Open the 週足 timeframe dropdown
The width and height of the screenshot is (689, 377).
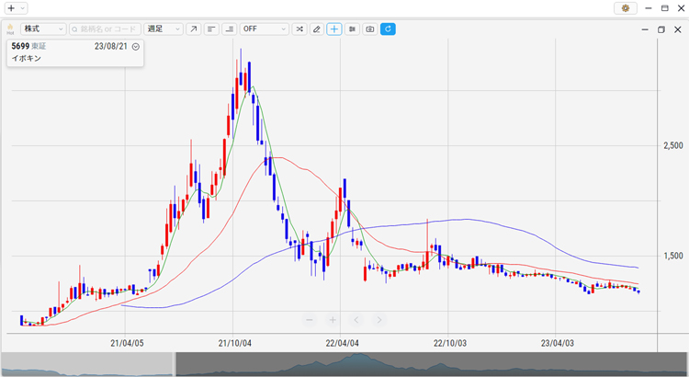click(x=164, y=29)
